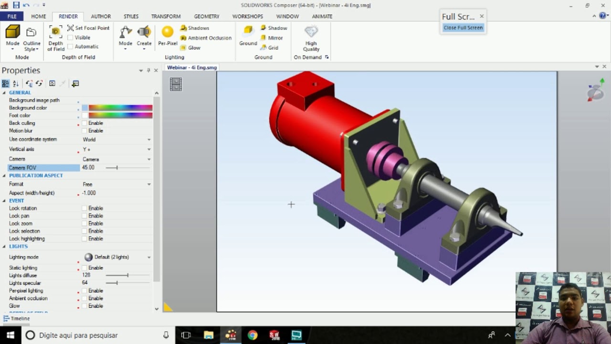The image size is (611, 344).
Task: Click the Undo arrow in the quick access toolbar
Action: point(26,5)
